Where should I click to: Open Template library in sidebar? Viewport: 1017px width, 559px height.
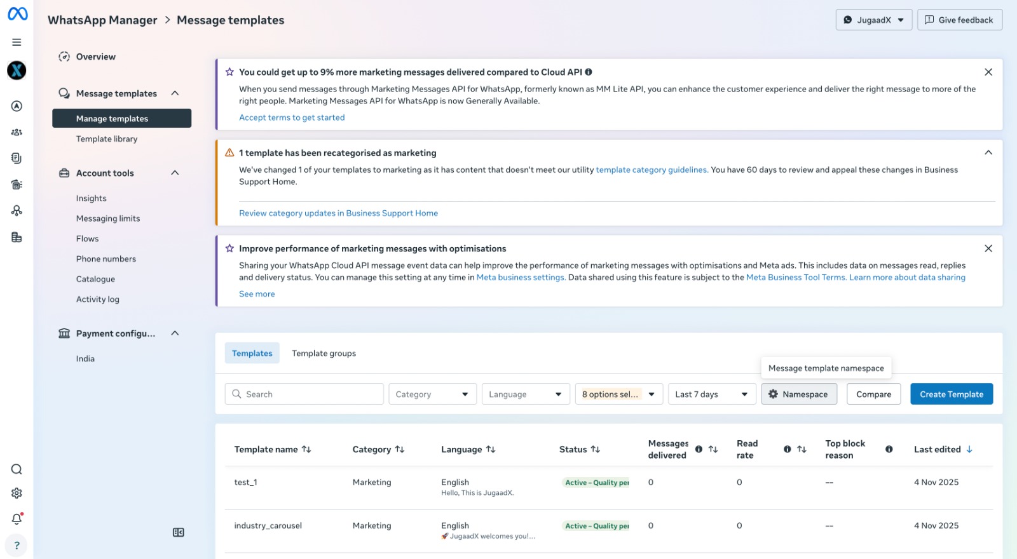tap(107, 139)
